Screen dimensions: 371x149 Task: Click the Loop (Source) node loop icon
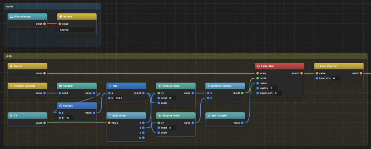tap(318, 66)
